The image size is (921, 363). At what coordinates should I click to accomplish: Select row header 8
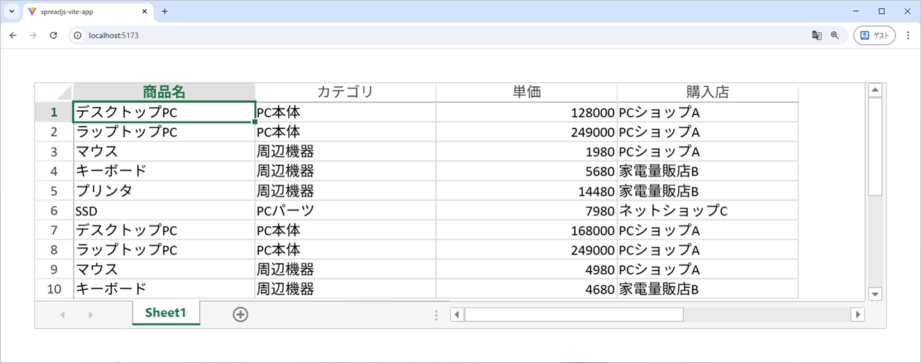point(54,250)
